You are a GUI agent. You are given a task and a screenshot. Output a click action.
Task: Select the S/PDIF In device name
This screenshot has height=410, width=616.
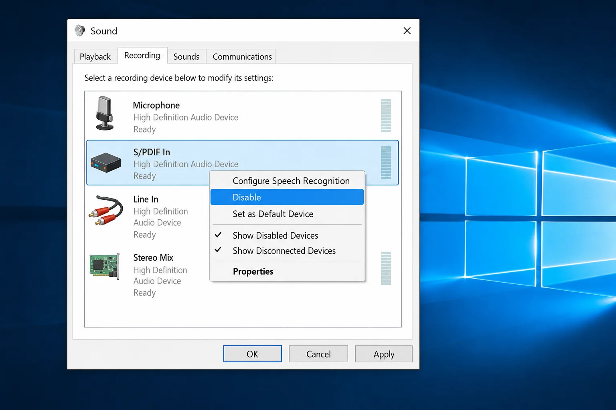(x=152, y=152)
